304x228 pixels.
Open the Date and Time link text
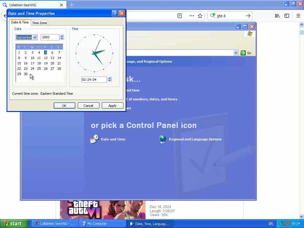pos(113,139)
